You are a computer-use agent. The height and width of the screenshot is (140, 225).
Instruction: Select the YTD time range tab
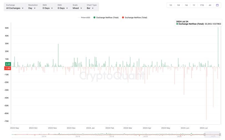(202, 5)
